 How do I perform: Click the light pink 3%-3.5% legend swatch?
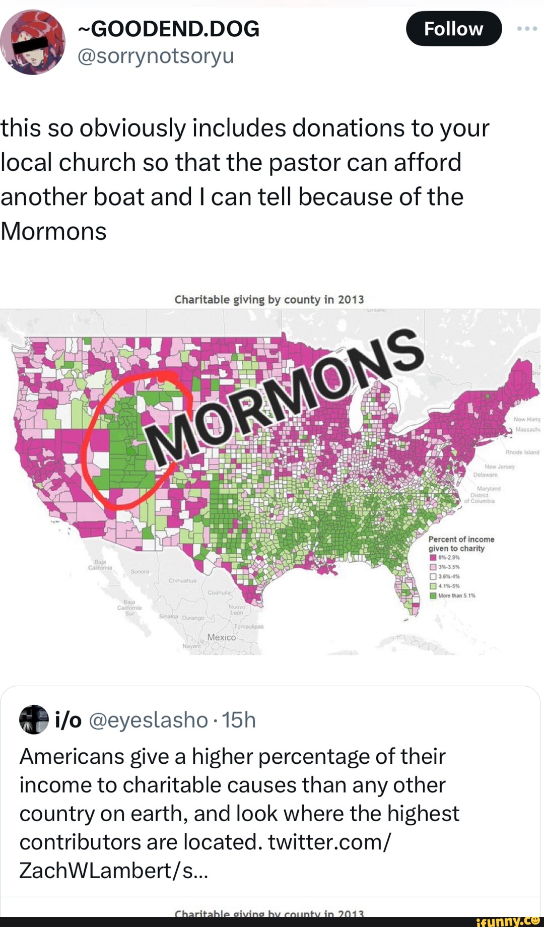click(x=432, y=567)
